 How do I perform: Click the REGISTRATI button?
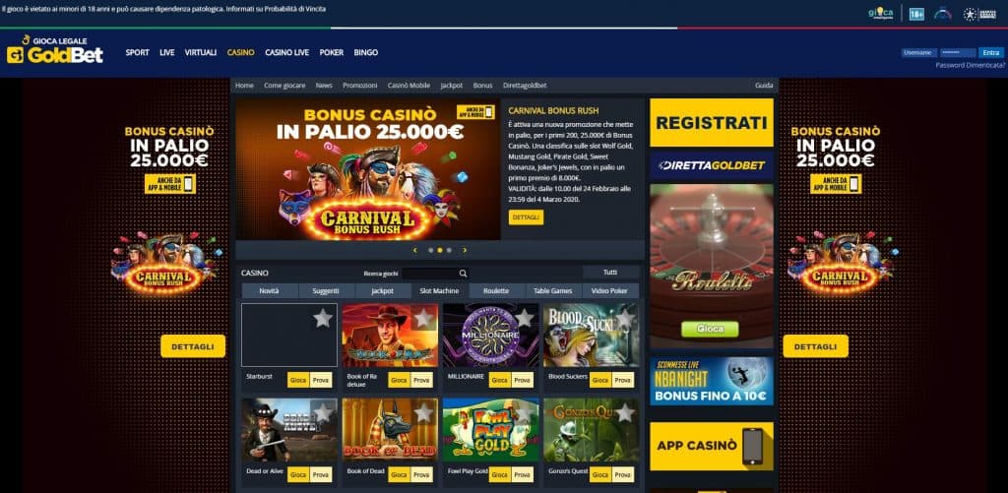click(x=712, y=123)
